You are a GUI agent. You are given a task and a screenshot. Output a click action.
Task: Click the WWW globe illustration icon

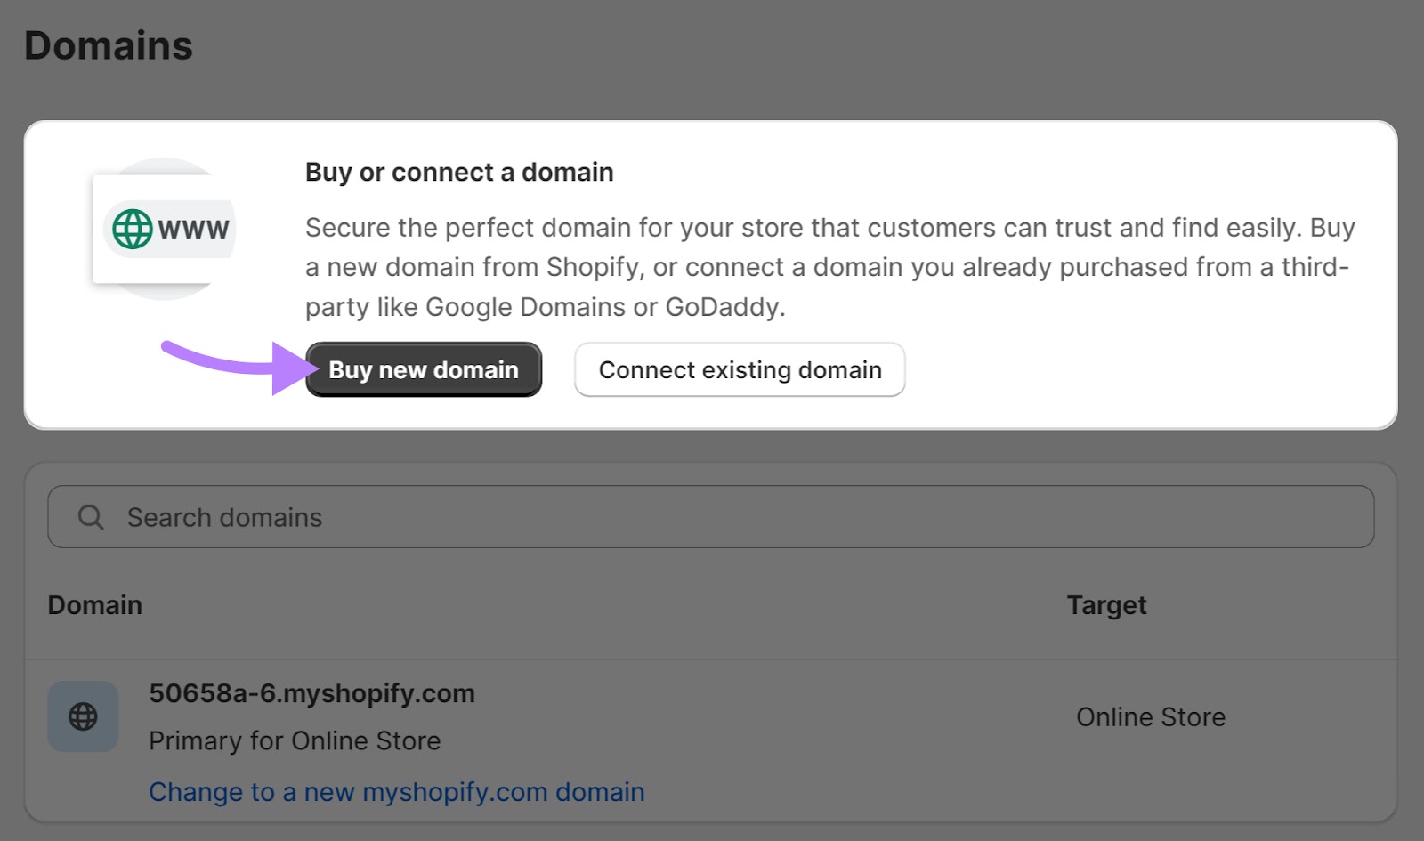point(167,229)
